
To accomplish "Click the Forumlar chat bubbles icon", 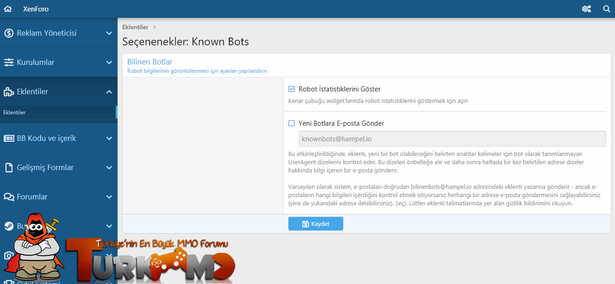I will tap(9, 197).
